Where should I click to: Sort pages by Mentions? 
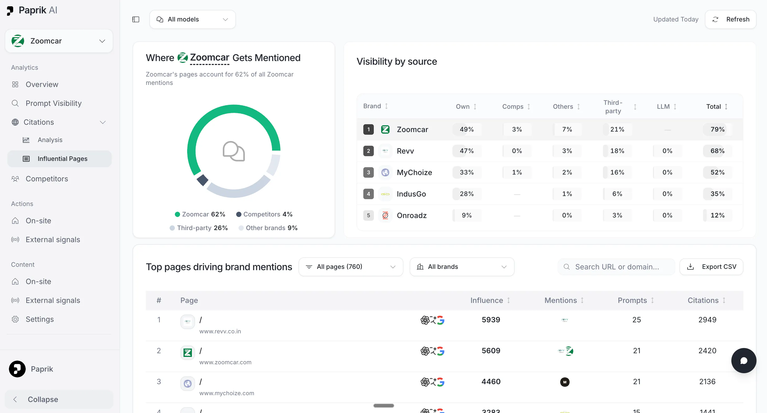click(582, 300)
